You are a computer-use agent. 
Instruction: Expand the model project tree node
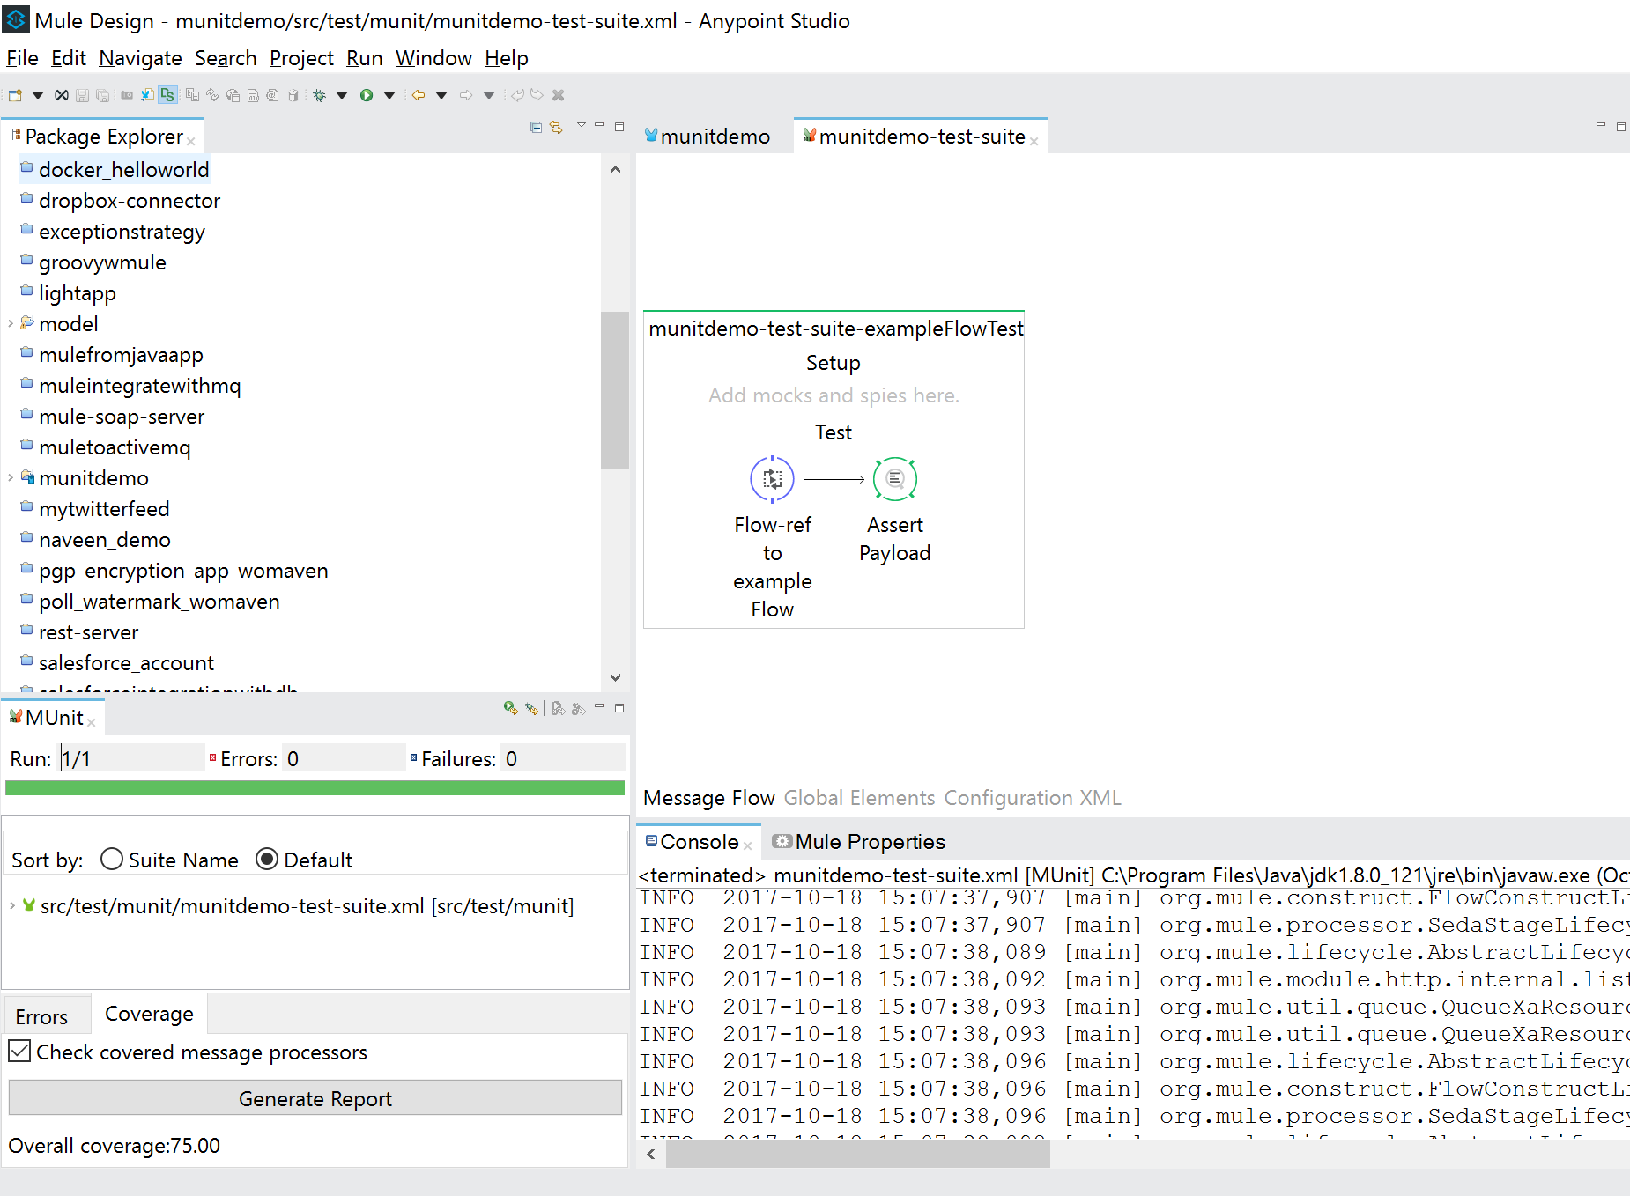point(11,324)
